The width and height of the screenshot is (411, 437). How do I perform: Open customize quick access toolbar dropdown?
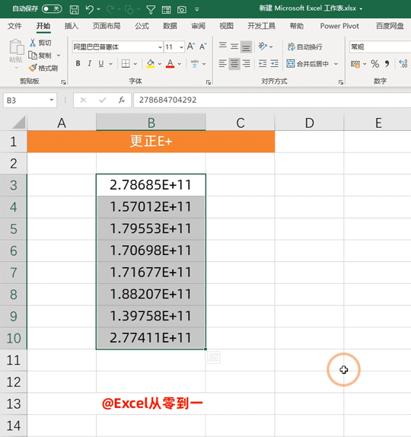[x=197, y=10]
